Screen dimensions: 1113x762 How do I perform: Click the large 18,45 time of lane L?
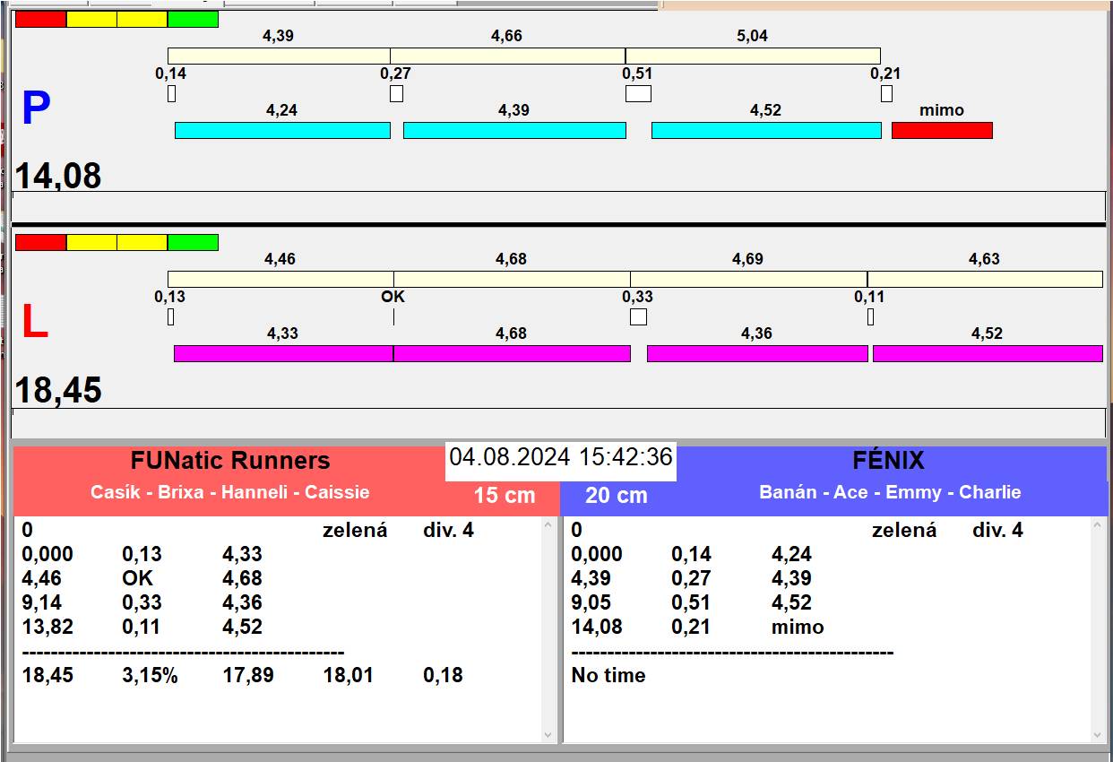pyautogui.click(x=59, y=391)
